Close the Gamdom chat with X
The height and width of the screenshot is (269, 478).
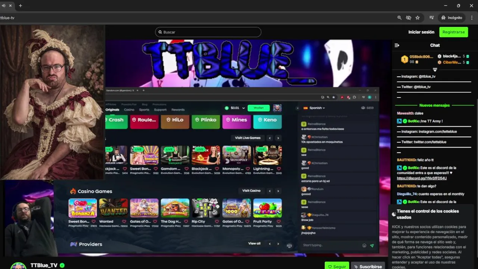[x=298, y=108]
